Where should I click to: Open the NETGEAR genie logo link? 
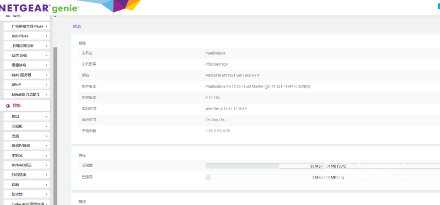pos(39,8)
